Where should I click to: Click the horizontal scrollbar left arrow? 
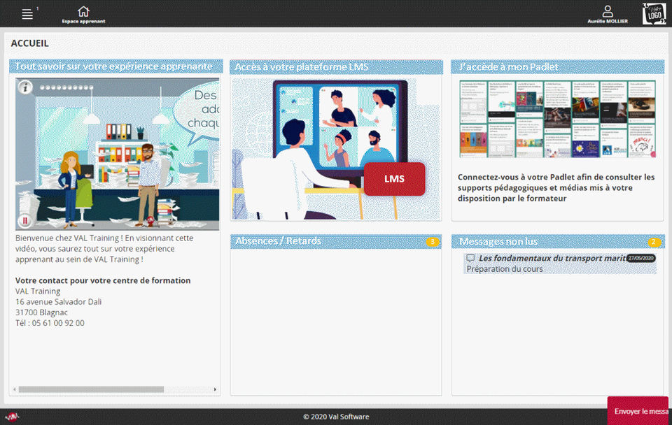[x=15, y=389]
